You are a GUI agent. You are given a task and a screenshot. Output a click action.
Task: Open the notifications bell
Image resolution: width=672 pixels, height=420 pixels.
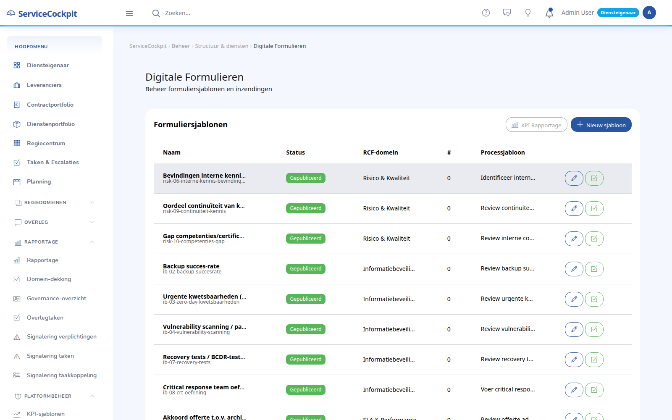point(549,13)
